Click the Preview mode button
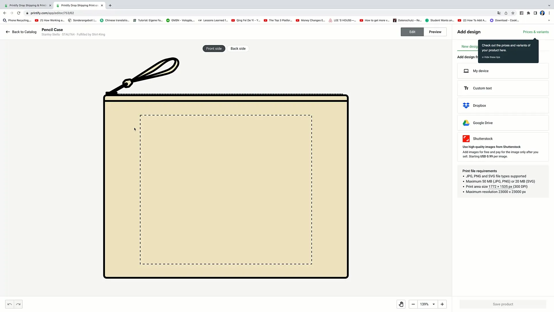Screen dimensions: 554x312 tap(435, 31)
